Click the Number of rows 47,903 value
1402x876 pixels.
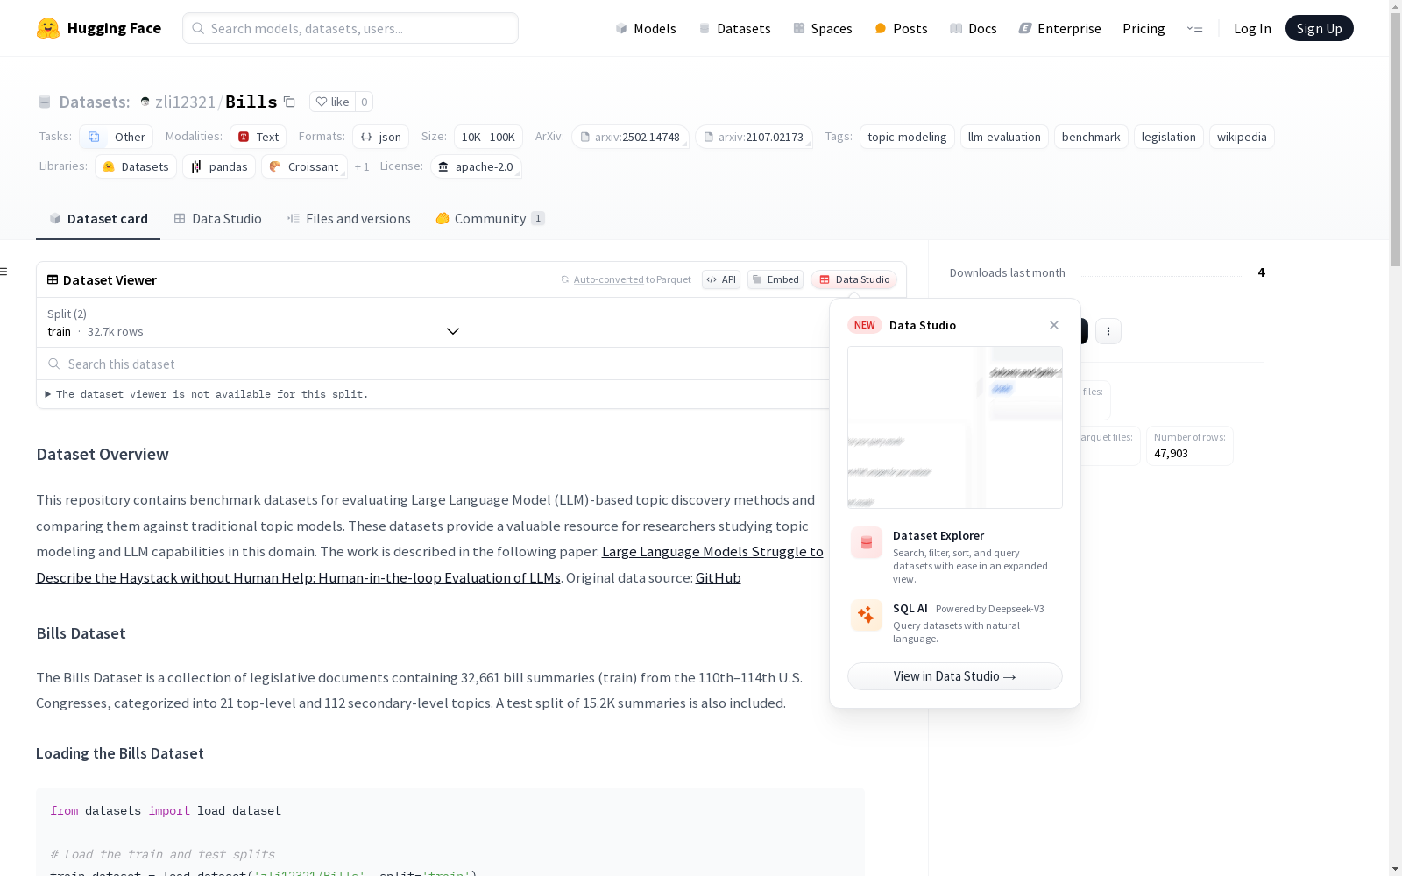click(1171, 453)
